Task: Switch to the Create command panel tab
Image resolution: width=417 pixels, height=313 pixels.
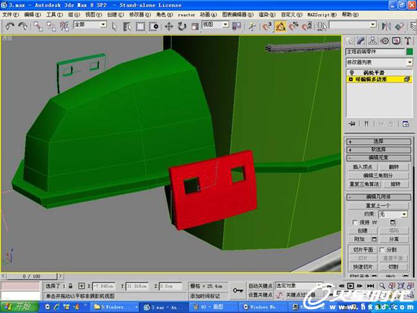Action: [x=349, y=40]
